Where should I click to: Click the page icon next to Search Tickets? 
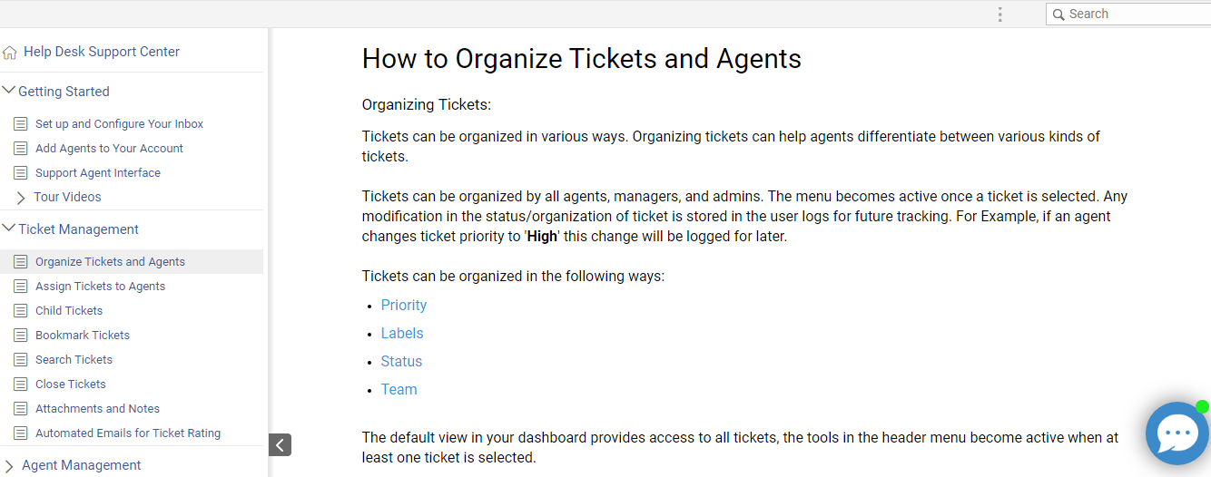[21, 360]
